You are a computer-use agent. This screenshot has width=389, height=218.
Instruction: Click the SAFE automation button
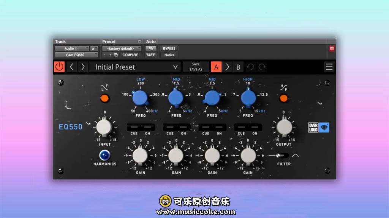[151, 55]
